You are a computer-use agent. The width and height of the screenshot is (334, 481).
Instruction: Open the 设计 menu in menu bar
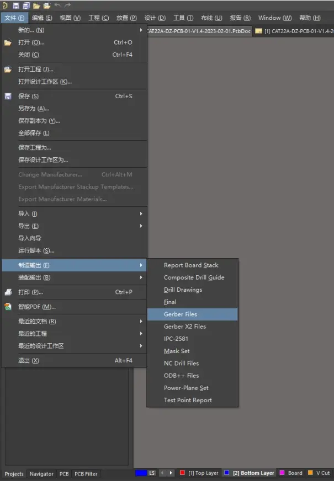155,18
